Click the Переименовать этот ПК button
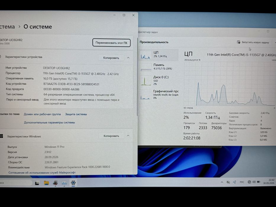 pos(112,43)
